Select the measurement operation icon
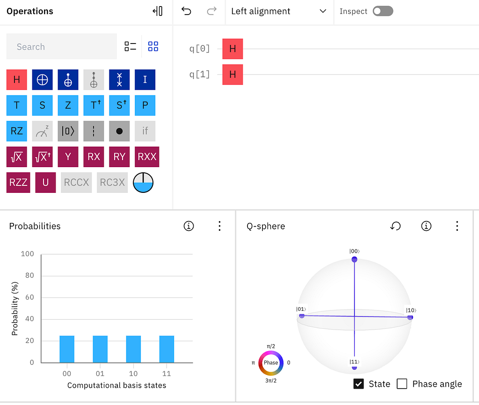Image resolution: width=479 pixels, height=405 pixels. [x=42, y=131]
